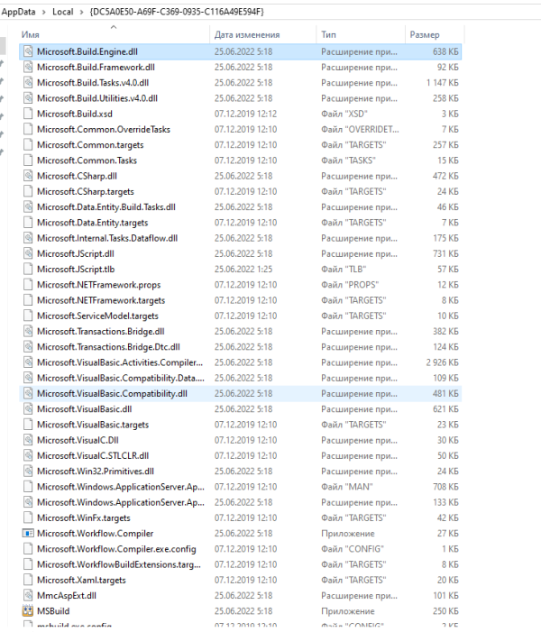Image resolution: width=541 pixels, height=632 pixels.
Task: Click the Microsoft.Build.xsd file icon
Action: [x=28, y=114]
